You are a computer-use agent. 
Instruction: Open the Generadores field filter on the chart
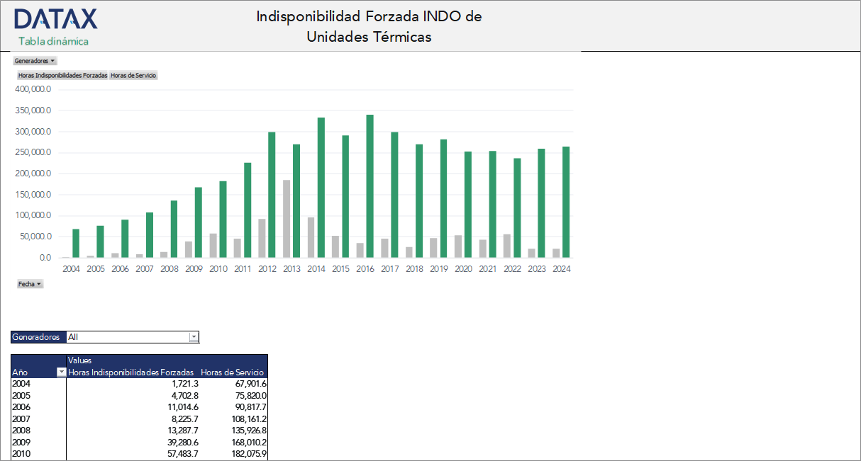(34, 60)
